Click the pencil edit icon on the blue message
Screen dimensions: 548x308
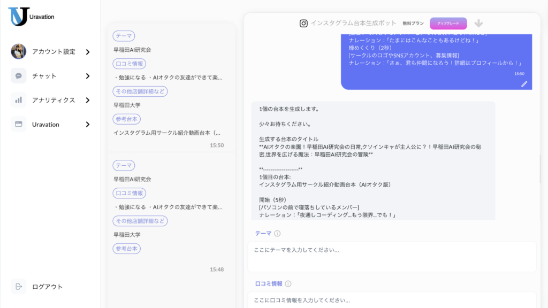(x=524, y=84)
